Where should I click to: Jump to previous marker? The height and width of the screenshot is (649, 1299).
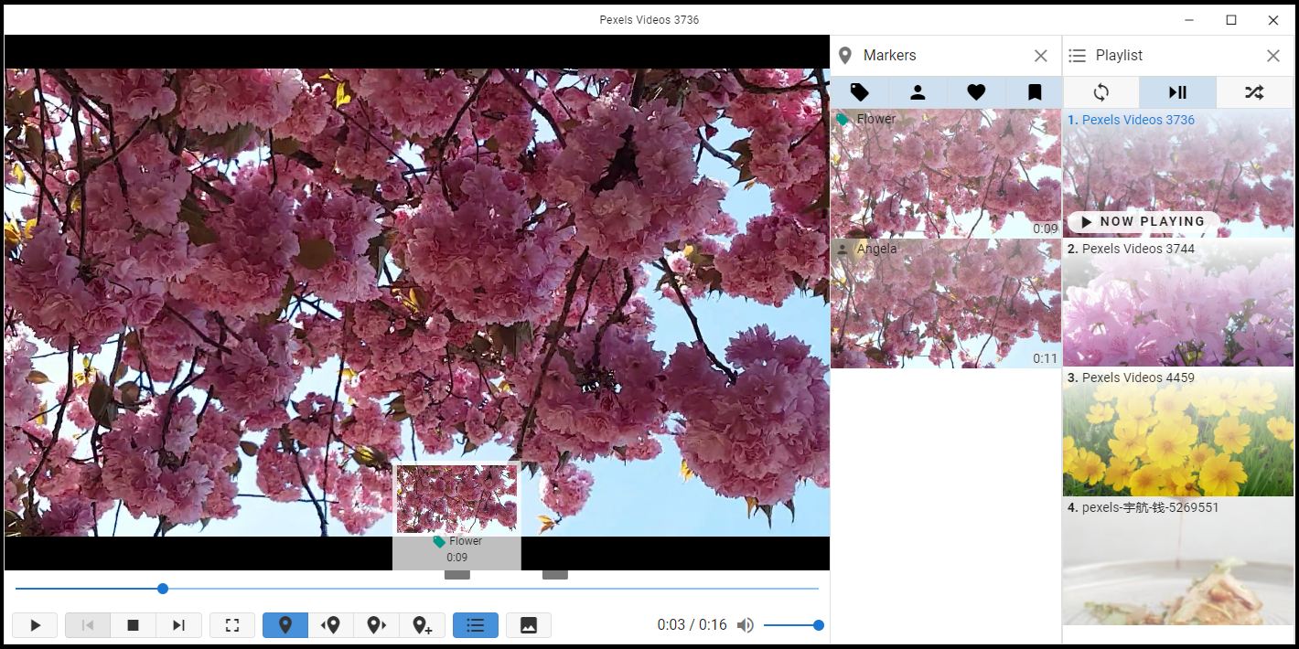tap(331, 625)
